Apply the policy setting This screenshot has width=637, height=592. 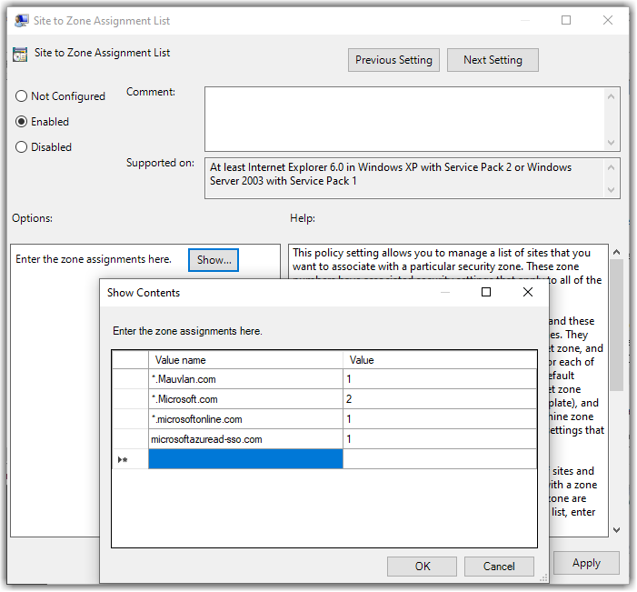[x=586, y=563]
